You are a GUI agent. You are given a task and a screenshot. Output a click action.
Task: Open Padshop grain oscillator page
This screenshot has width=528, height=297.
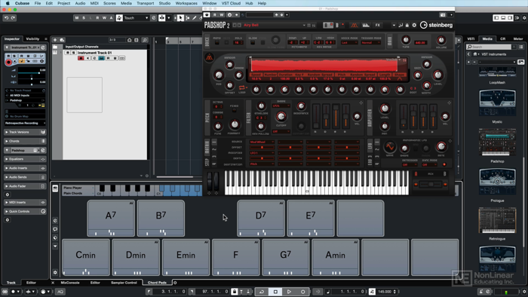(x=354, y=25)
